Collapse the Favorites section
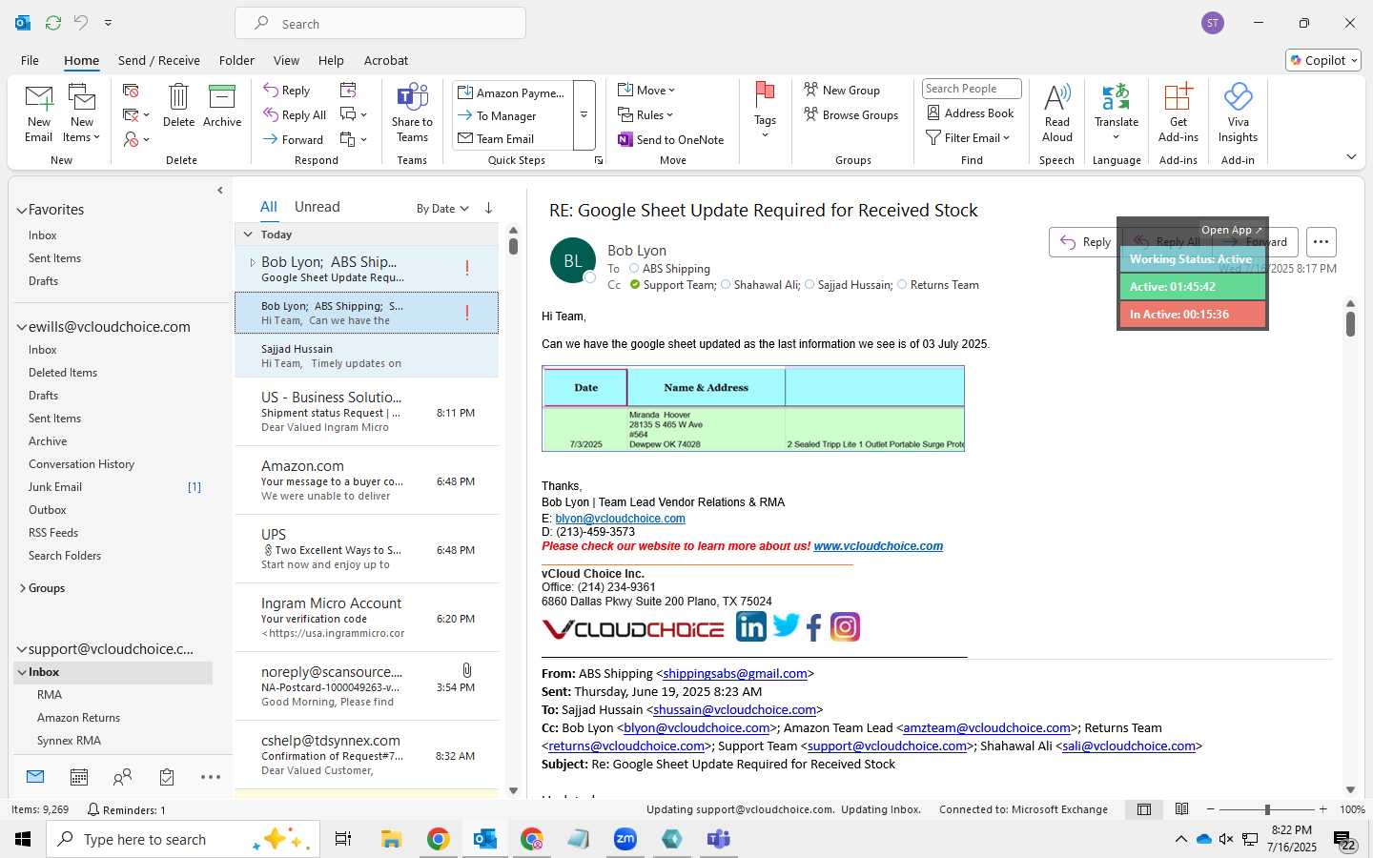Image resolution: width=1373 pixels, height=858 pixels. tap(21, 210)
